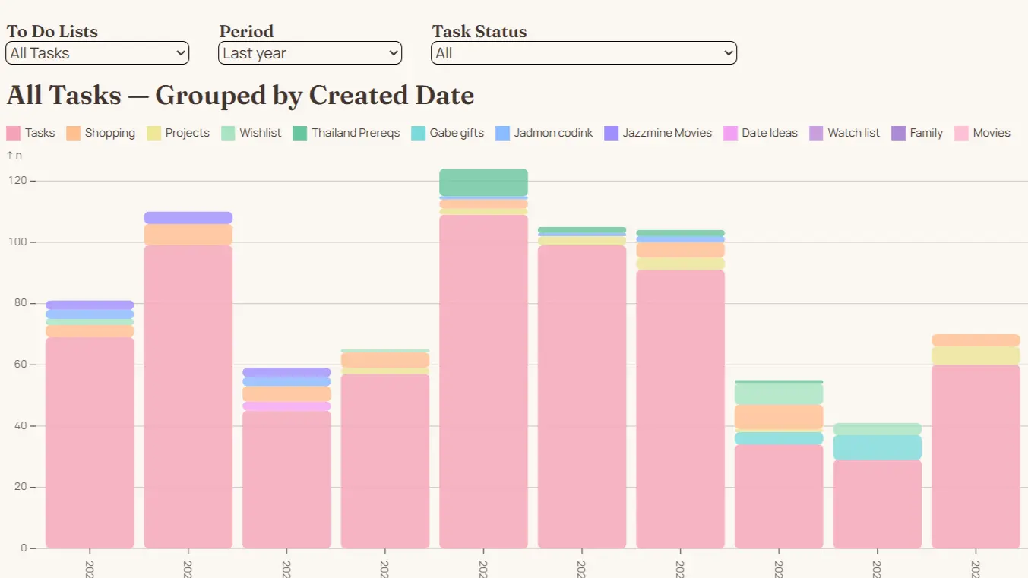Click the orange Shopping legend swatch
This screenshot has width=1028, height=578.
(x=74, y=133)
